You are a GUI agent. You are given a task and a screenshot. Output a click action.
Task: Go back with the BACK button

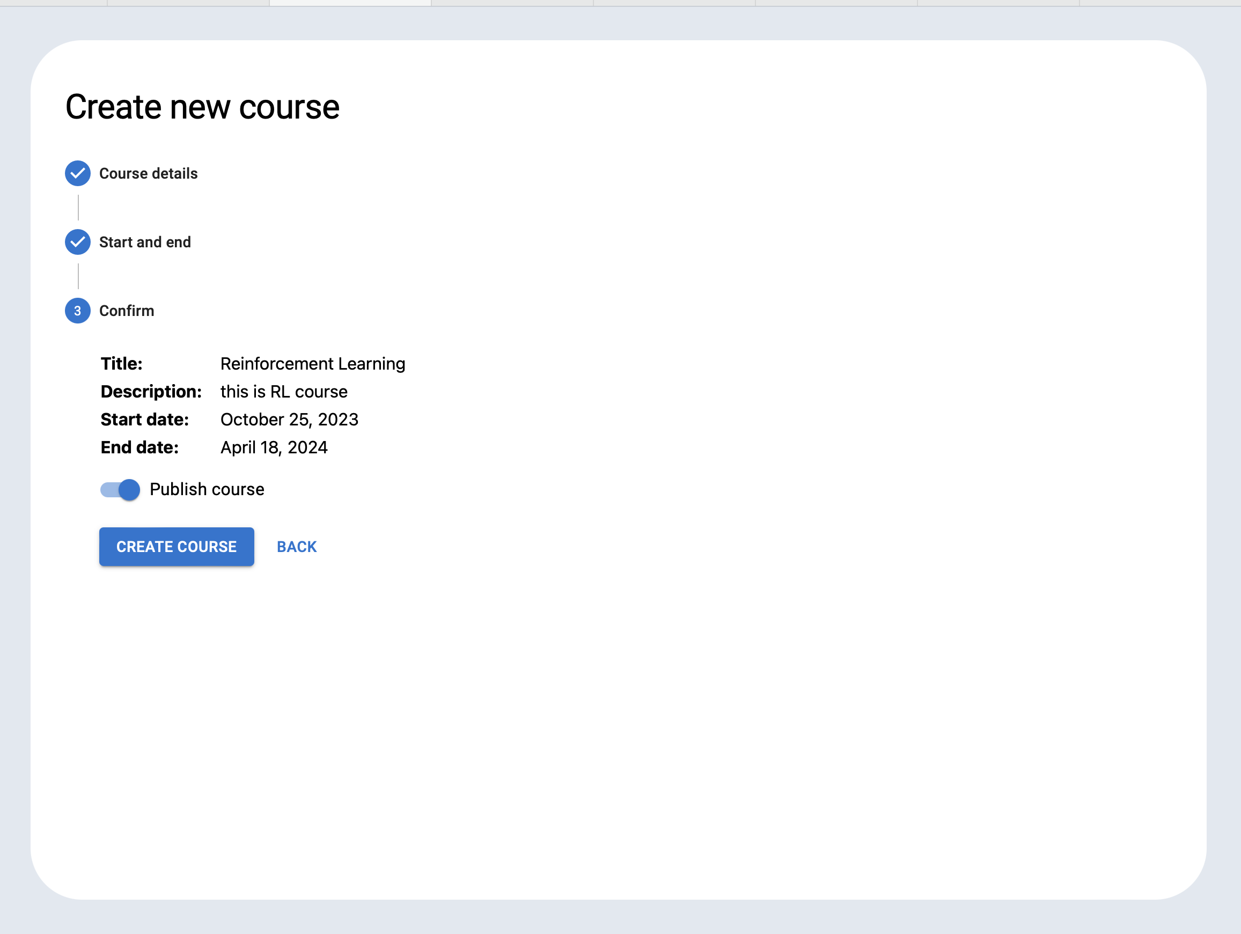(297, 547)
